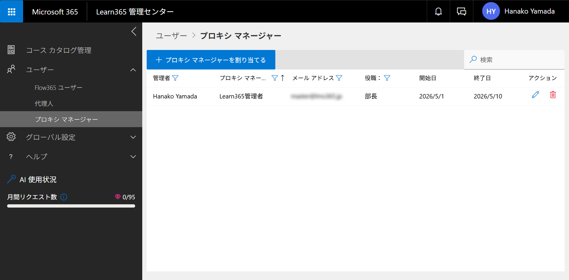
Task: Collapse the sidebar with the left chevron
Action: click(134, 31)
